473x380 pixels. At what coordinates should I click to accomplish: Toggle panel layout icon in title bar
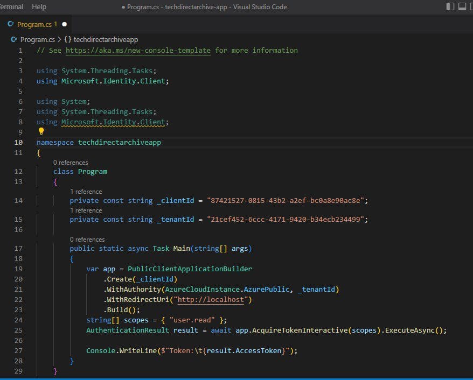tap(462, 6)
